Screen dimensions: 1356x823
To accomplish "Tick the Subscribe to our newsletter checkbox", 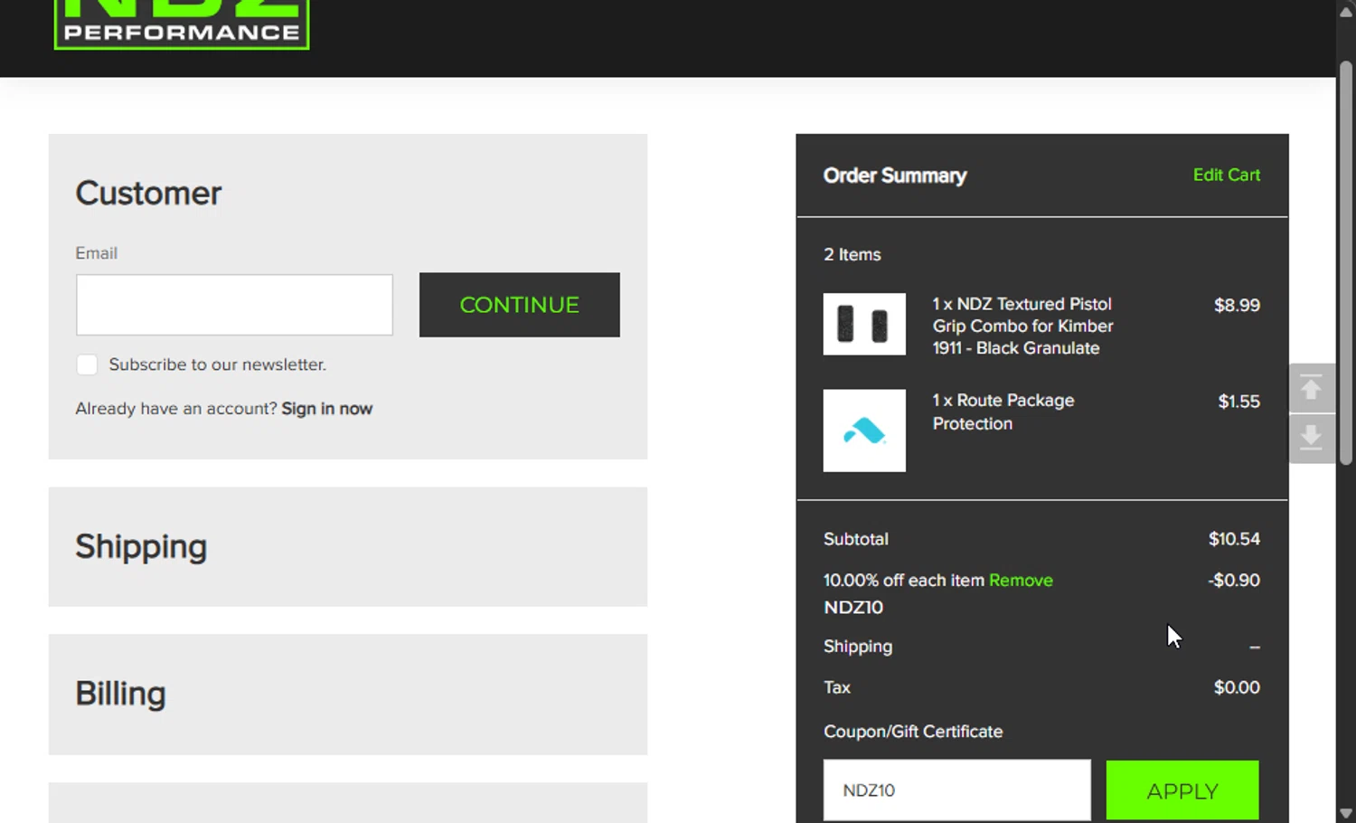I will [87, 364].
